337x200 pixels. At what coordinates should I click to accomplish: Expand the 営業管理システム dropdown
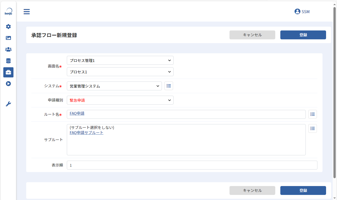(x=114, y=86)
